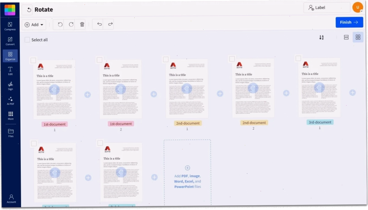Open the Sign tool in sidebar
This screenshot has height=210, width=368.
coord(10,86)
